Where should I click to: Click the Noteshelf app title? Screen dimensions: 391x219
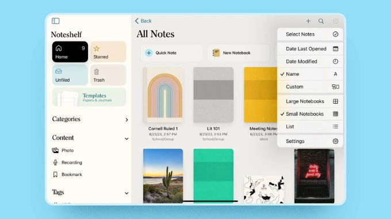66,34
